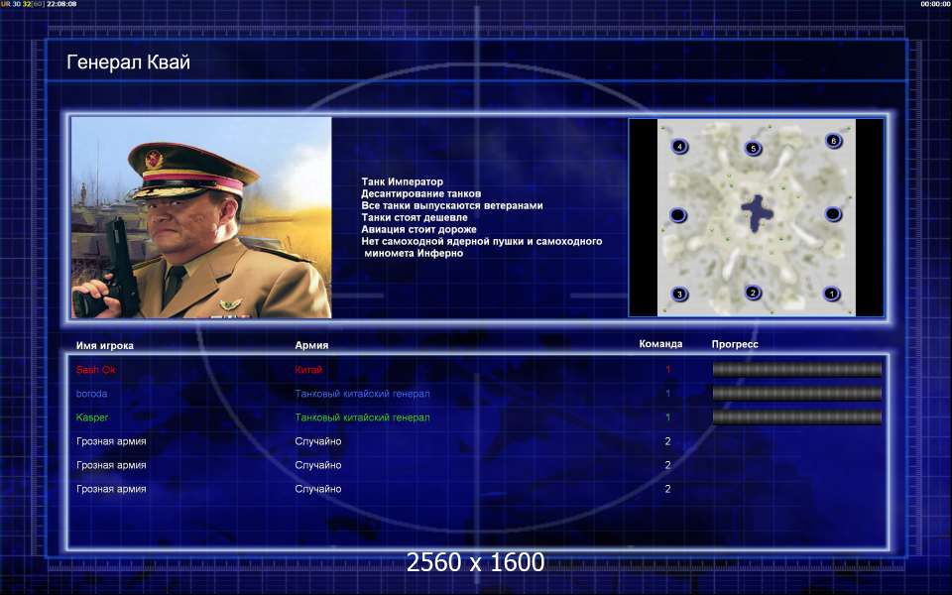The width and height of the screenshot is (952, 595).
Task: Click General Kwai's portrait image
Action: 201,217
